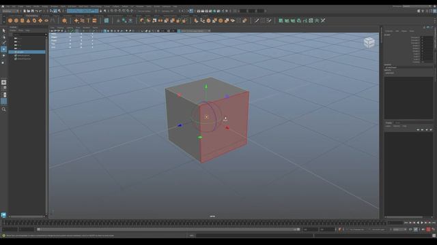The image size is (437, 245).
Task: Click the Maya logo at bottom left
Action: point(3,215)
